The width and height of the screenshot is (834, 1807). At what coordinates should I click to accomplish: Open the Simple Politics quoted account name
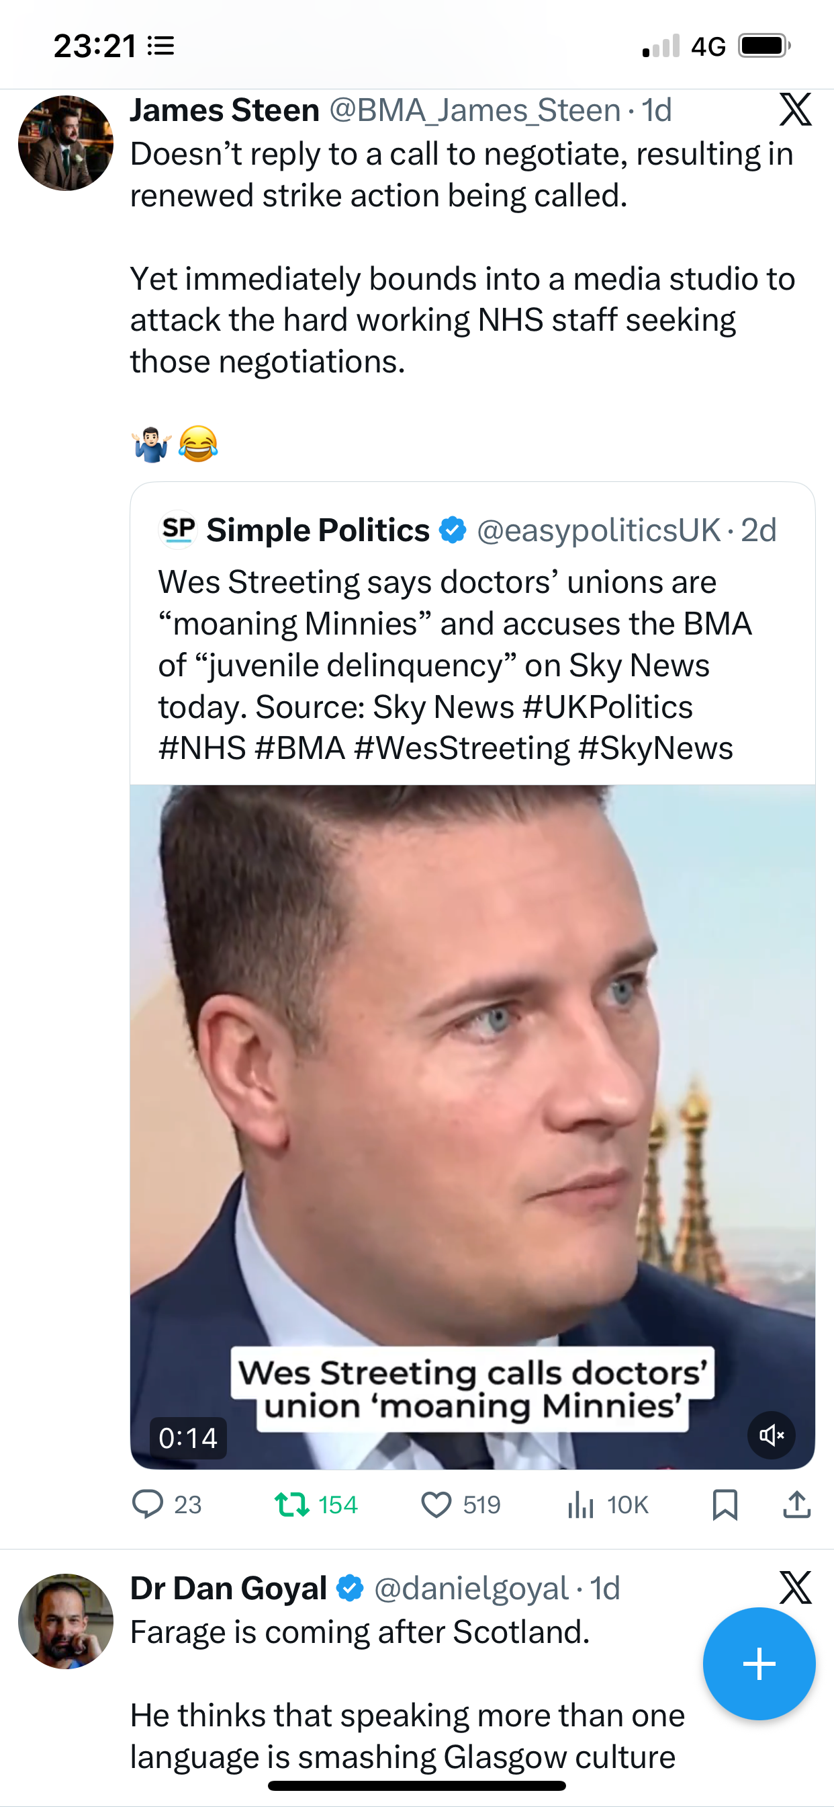(318, 530)
